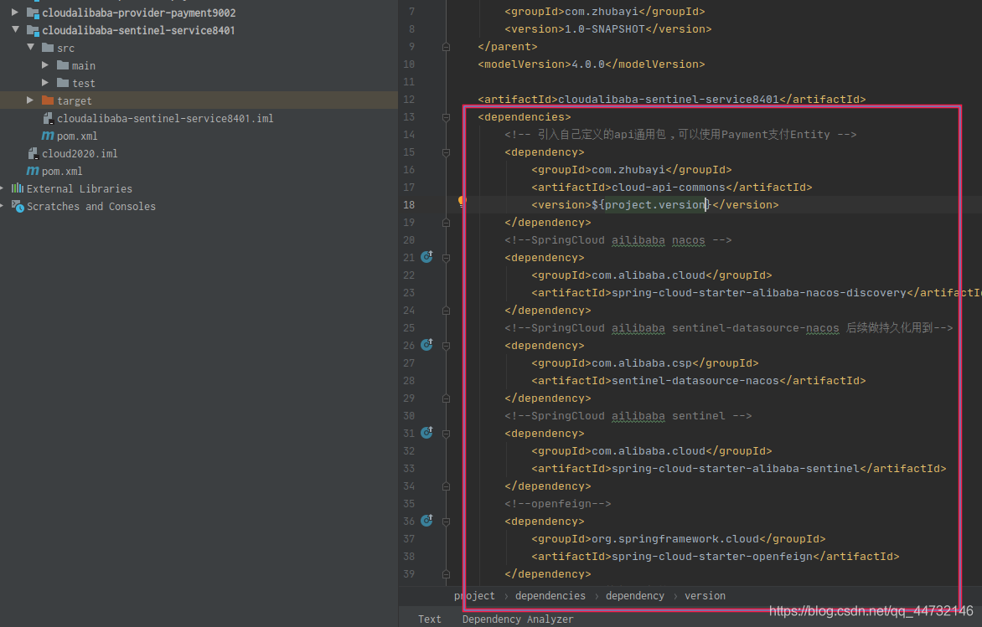Expand Scratches and Consoles node

pyautogui.click(x=3, y=205)
